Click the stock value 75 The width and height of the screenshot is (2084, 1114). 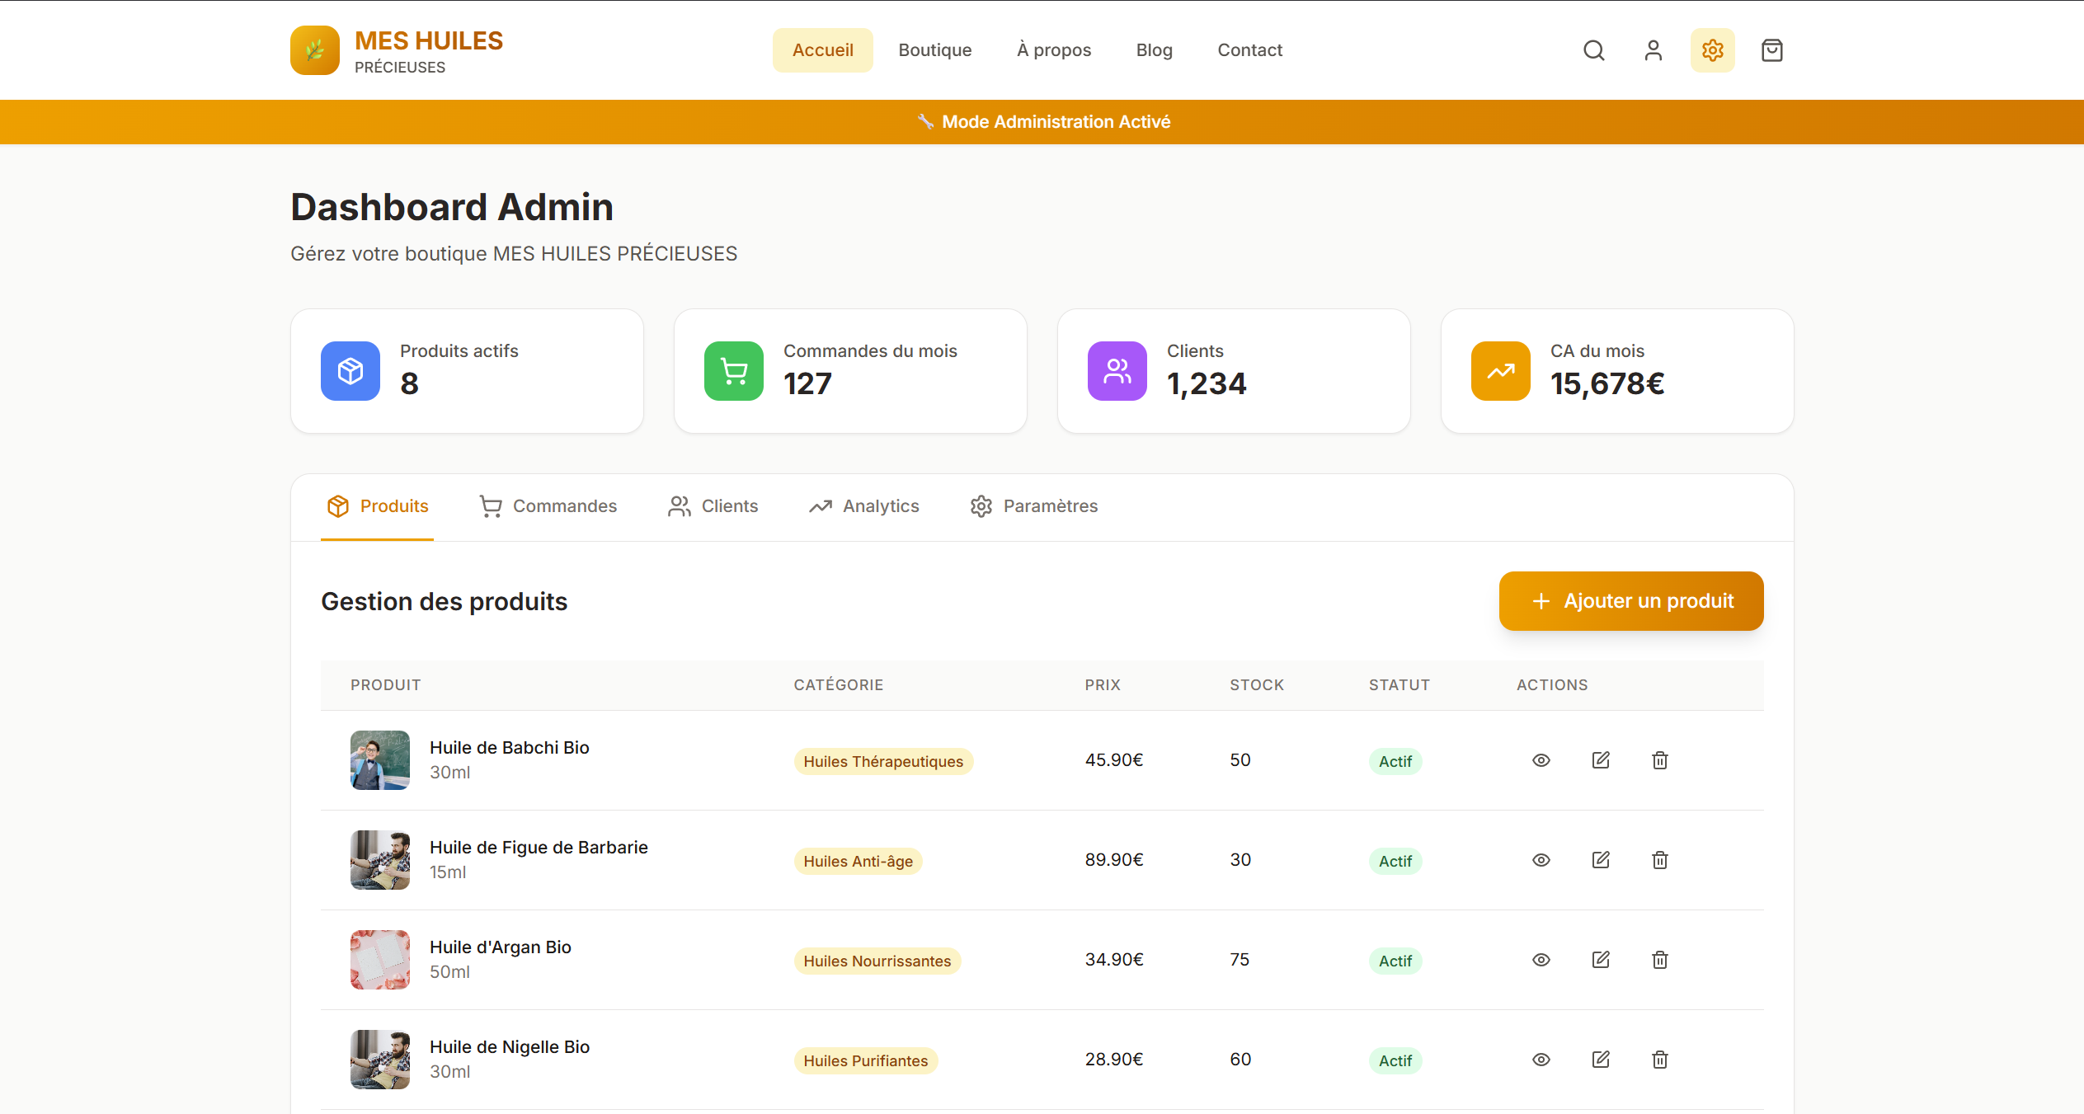point(1240,960)
